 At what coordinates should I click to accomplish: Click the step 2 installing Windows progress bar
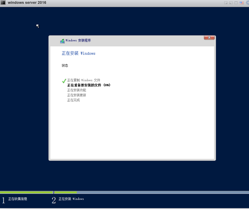(x=151, y=192)
